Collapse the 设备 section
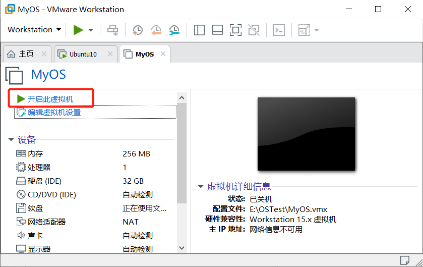Screen dimensions: 423x267 (x=11, y=140)
